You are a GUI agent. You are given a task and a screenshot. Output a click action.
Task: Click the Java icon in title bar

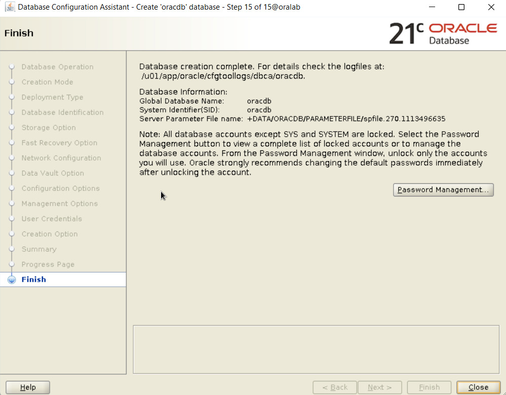(9, 8)
